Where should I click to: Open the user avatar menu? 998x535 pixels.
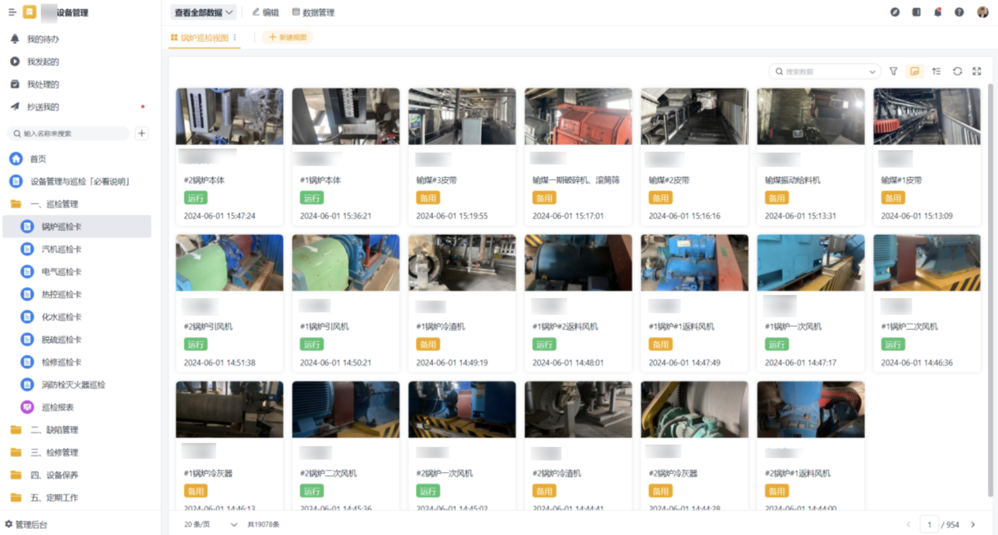click(x=983, y=12)
